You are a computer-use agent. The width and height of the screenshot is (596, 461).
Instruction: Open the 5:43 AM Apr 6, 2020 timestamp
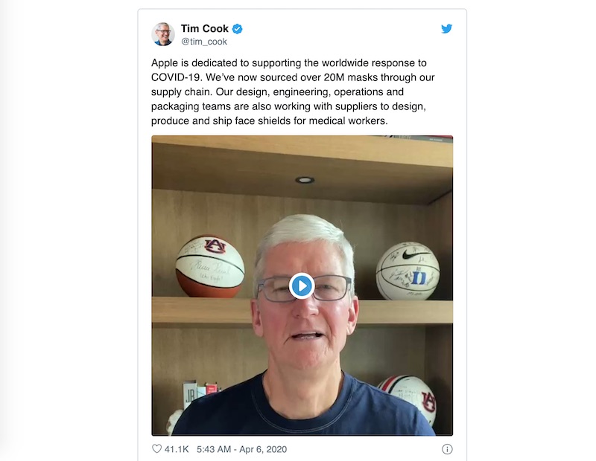click(241, 449)
